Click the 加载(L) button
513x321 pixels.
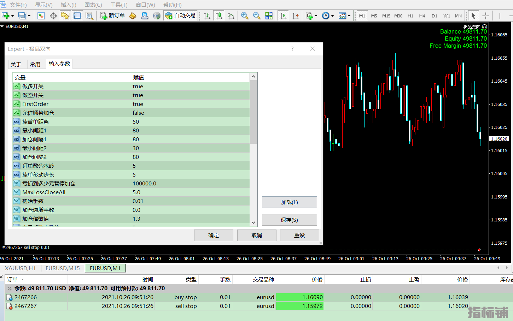[289, 202]
